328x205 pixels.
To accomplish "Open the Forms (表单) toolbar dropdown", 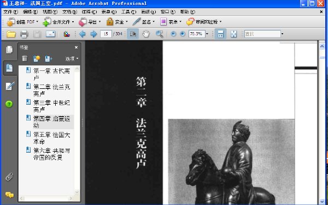I will (171, 22).
